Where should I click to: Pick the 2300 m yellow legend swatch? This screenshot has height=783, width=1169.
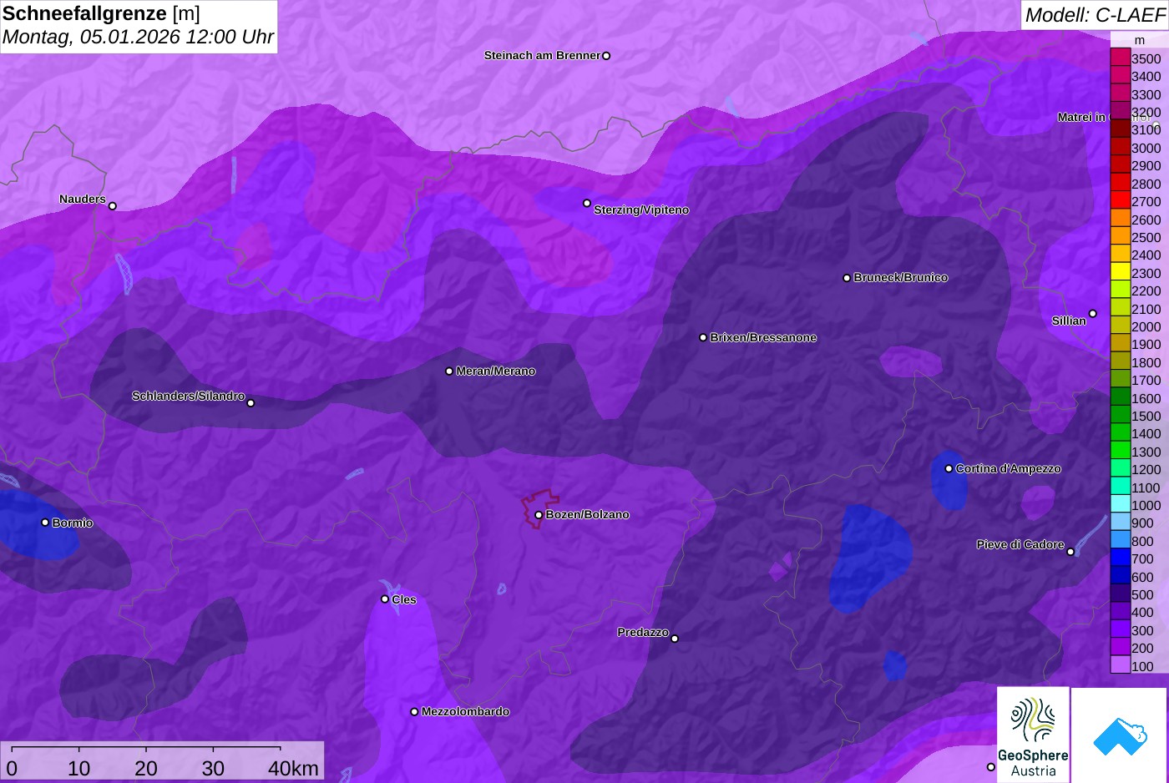tap(1120, 273)
